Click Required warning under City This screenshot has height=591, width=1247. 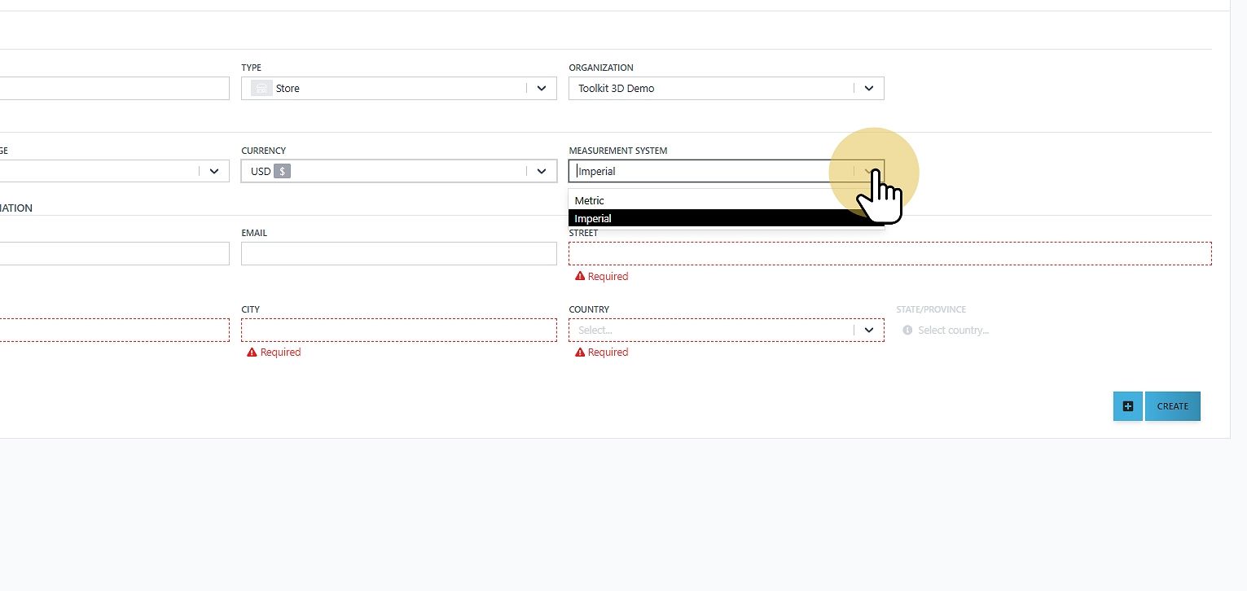[274, 352]
